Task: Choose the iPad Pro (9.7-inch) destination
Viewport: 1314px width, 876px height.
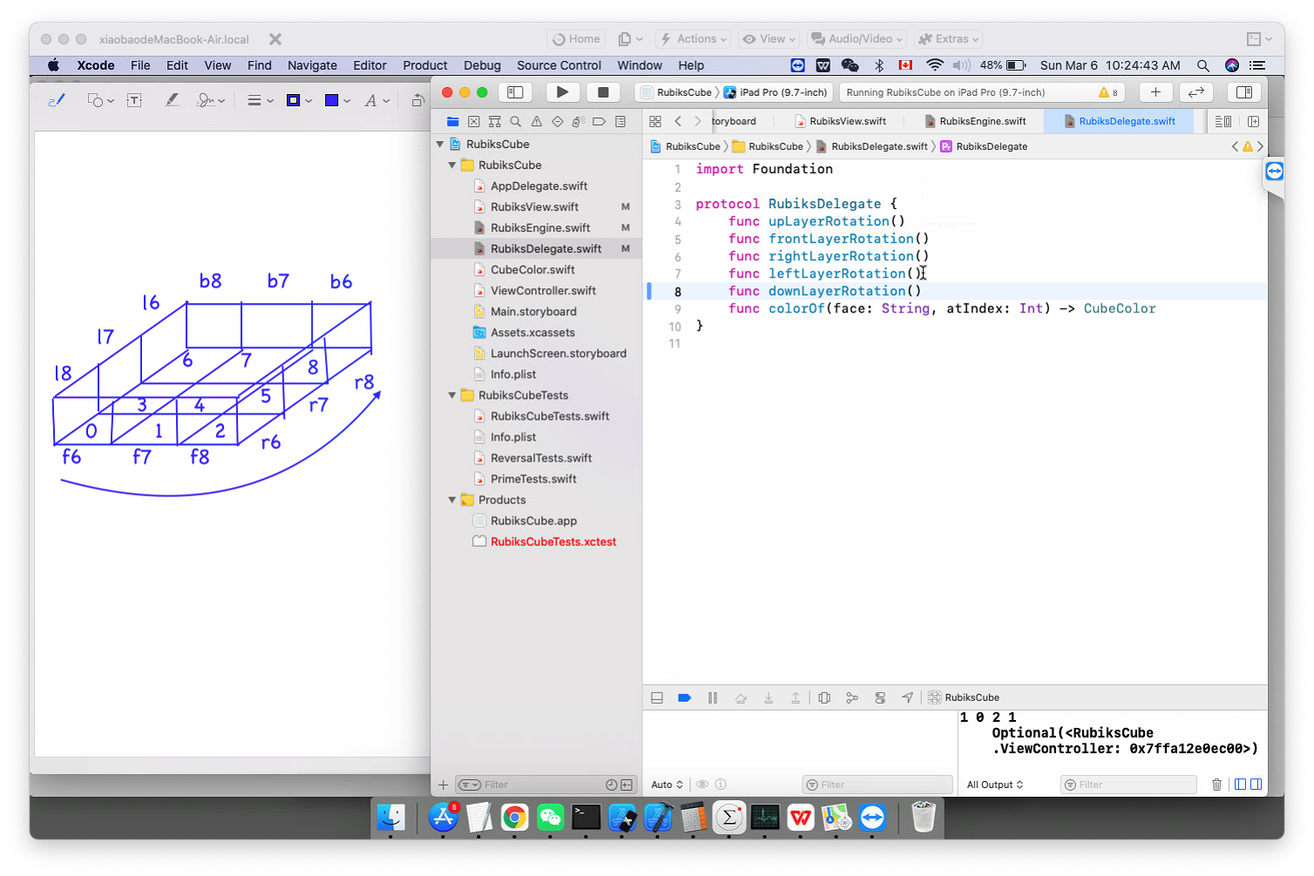Action: pos(776,92)
